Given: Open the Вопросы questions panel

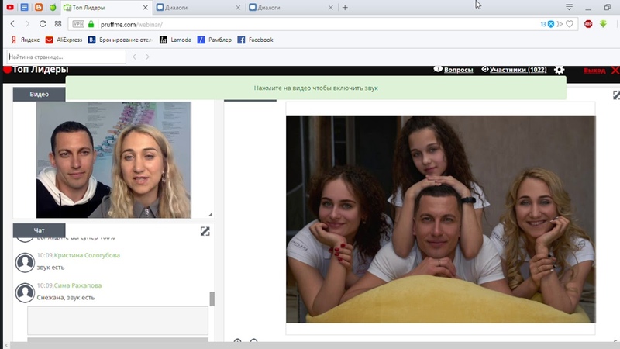Looking at the screenshot, I should (453, 70).
